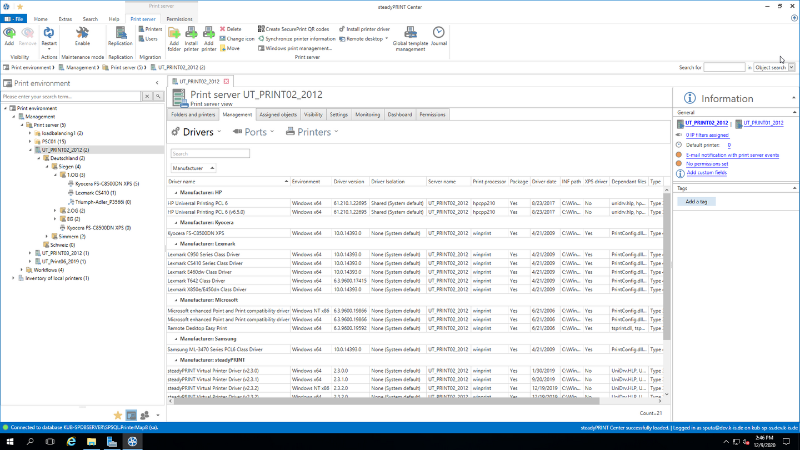Click Change icon in the ribbon
800x450 pixels.
(237, 39)
